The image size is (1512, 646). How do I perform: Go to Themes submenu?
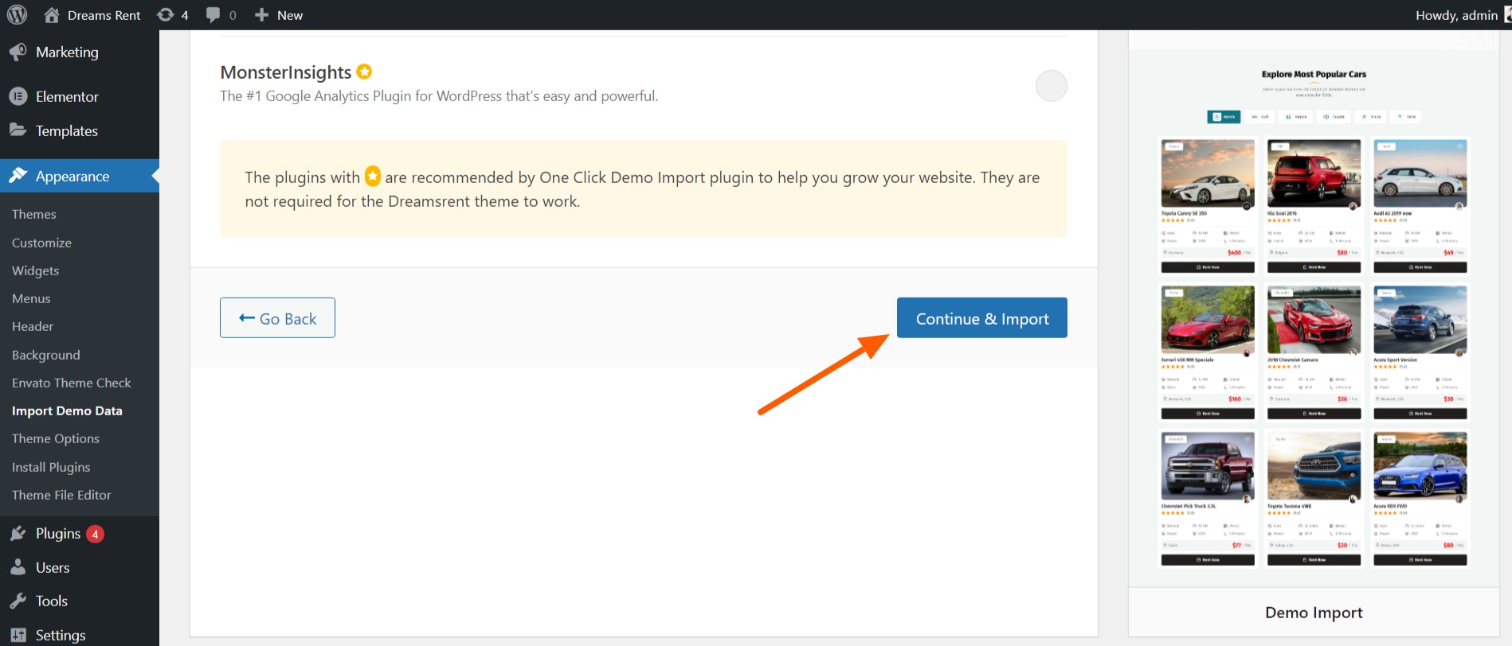34,214
